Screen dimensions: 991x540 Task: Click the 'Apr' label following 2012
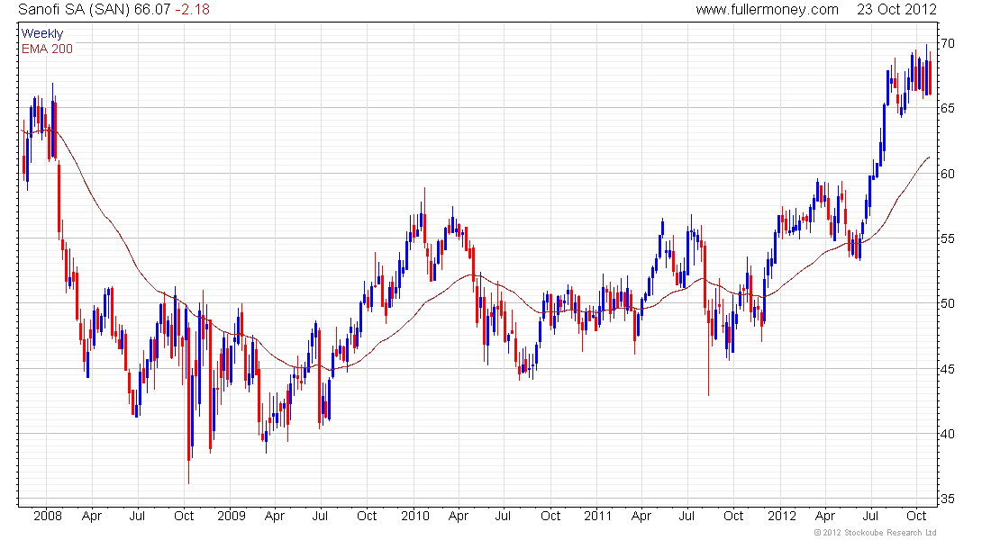click(x=825, y=517)
